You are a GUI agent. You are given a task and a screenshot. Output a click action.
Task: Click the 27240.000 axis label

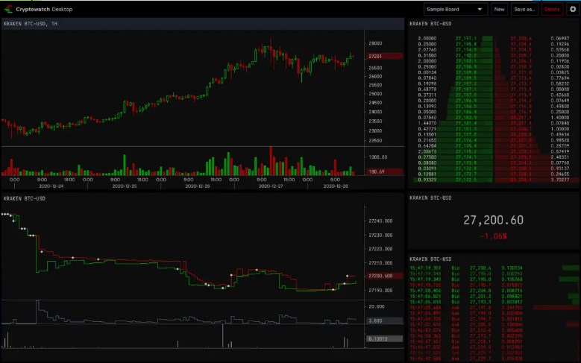pyautogui.click(x=380, y=221)
